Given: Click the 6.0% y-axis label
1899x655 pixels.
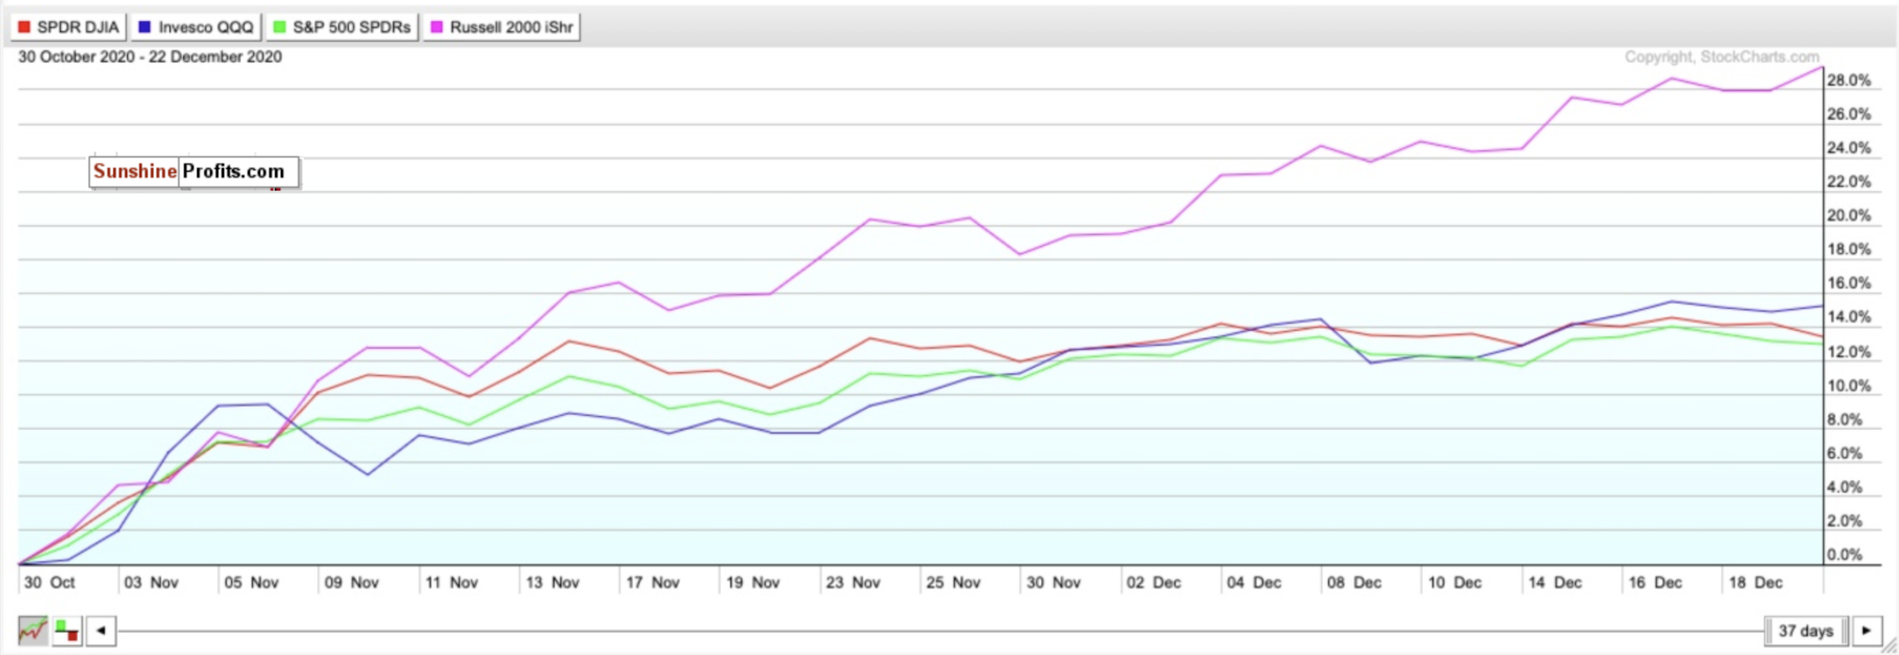Looking at the screenshot, I should (x=1844, y=454).
